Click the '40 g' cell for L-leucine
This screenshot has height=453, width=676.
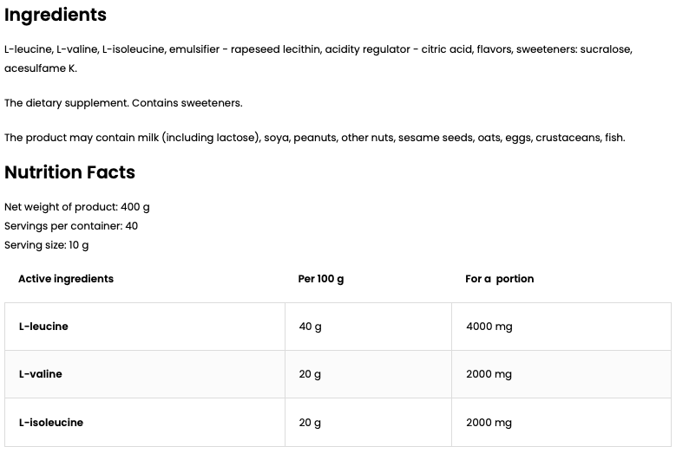pyautogui.click(x=310, y=327)
